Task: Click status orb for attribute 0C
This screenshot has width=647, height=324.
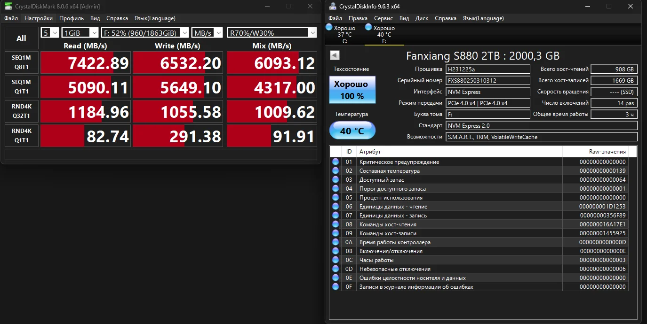Action: pos(335,260)
